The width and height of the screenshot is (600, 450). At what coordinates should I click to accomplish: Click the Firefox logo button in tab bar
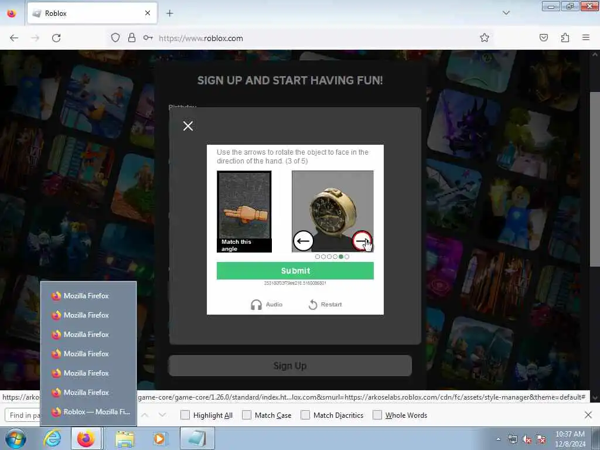[x=12, y=13]
